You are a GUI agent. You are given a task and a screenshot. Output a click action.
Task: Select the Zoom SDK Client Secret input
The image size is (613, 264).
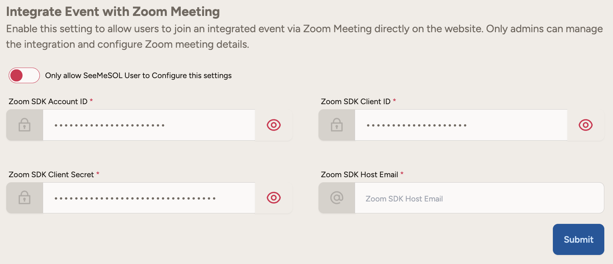(149, 198)
